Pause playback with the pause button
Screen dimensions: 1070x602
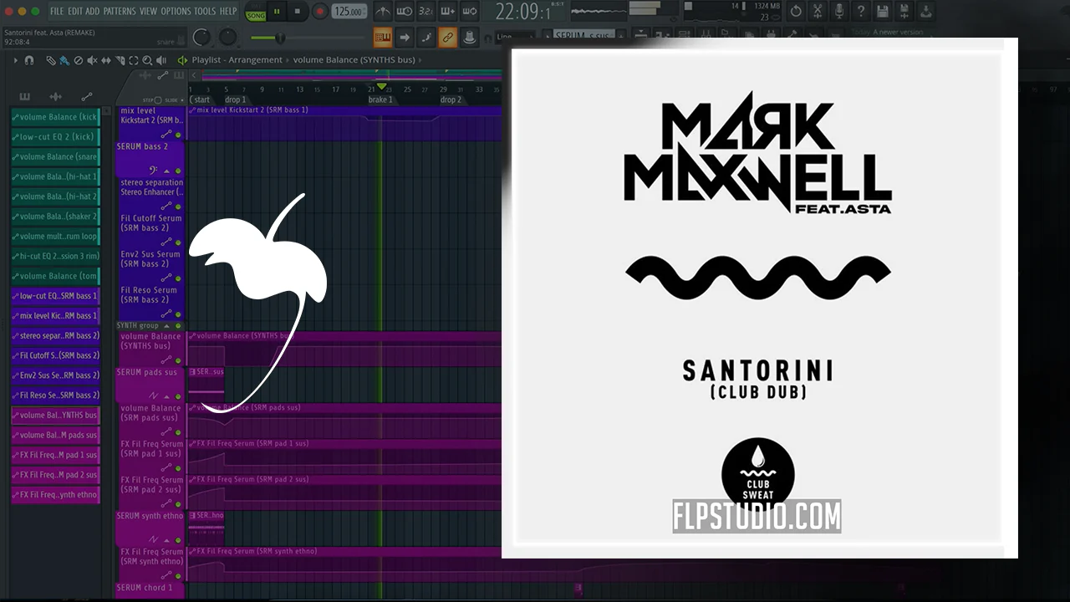pos(277,12)
